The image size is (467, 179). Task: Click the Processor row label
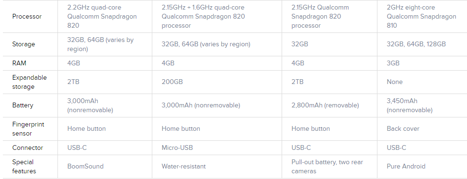click(27, 17)
